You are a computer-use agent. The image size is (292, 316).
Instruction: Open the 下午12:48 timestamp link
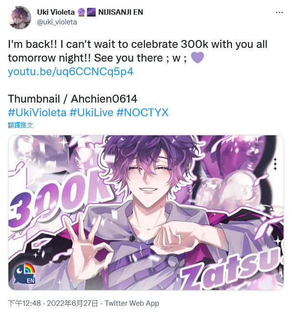pyautogui.click(x=24, y=303)
